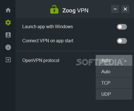Collapse the OpenVPN protocol dropdown arrow

click(x=125, y=61)
